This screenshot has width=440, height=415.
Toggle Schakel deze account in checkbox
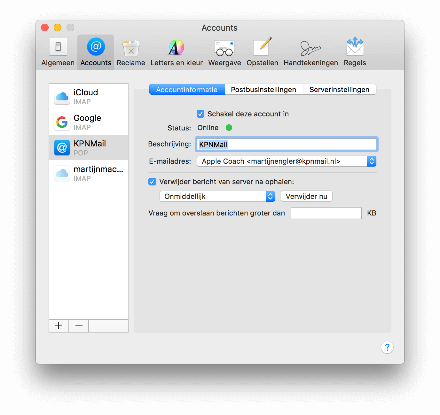(200, 114)
